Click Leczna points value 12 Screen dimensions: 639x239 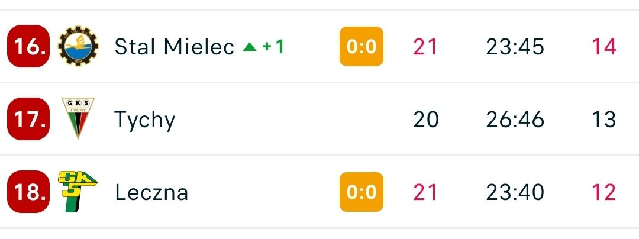[604, 192]
